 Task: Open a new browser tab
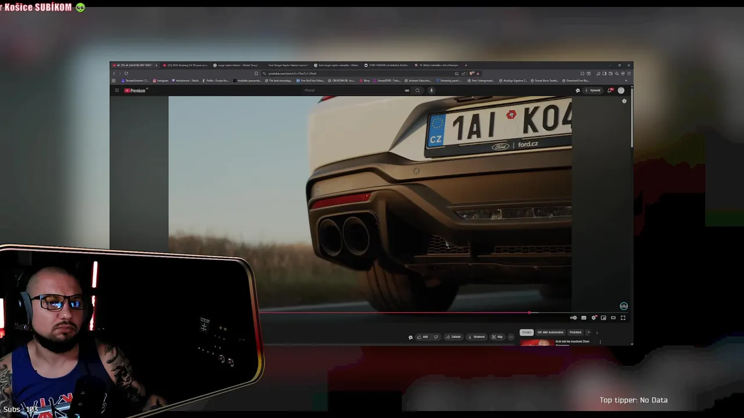point(466,65)
